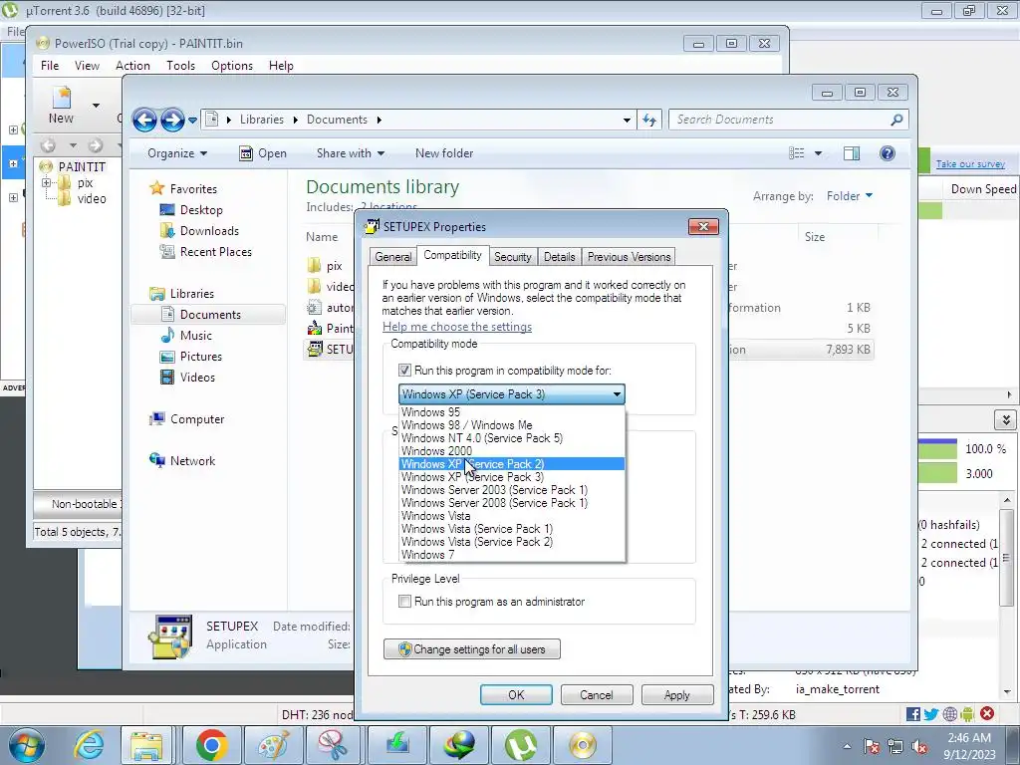The height and width of the screenshot is (765, 1020).
Task: Open the Paint icon in taskbar
Action: [x=273, y=745]
